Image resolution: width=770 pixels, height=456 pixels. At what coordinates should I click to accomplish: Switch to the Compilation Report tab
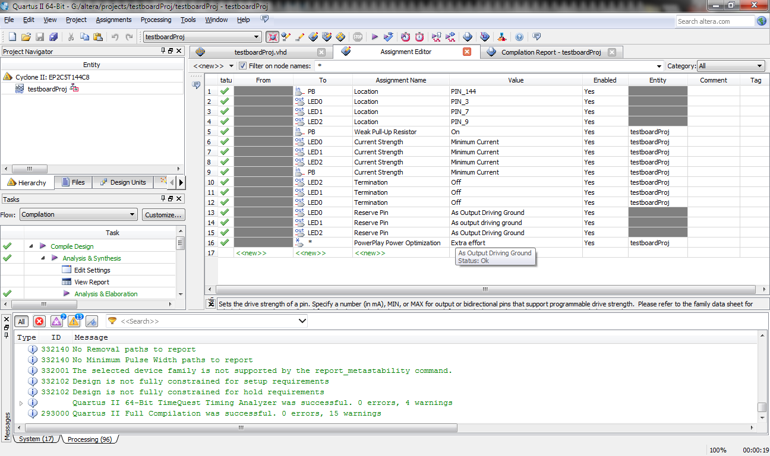point(551,52)
